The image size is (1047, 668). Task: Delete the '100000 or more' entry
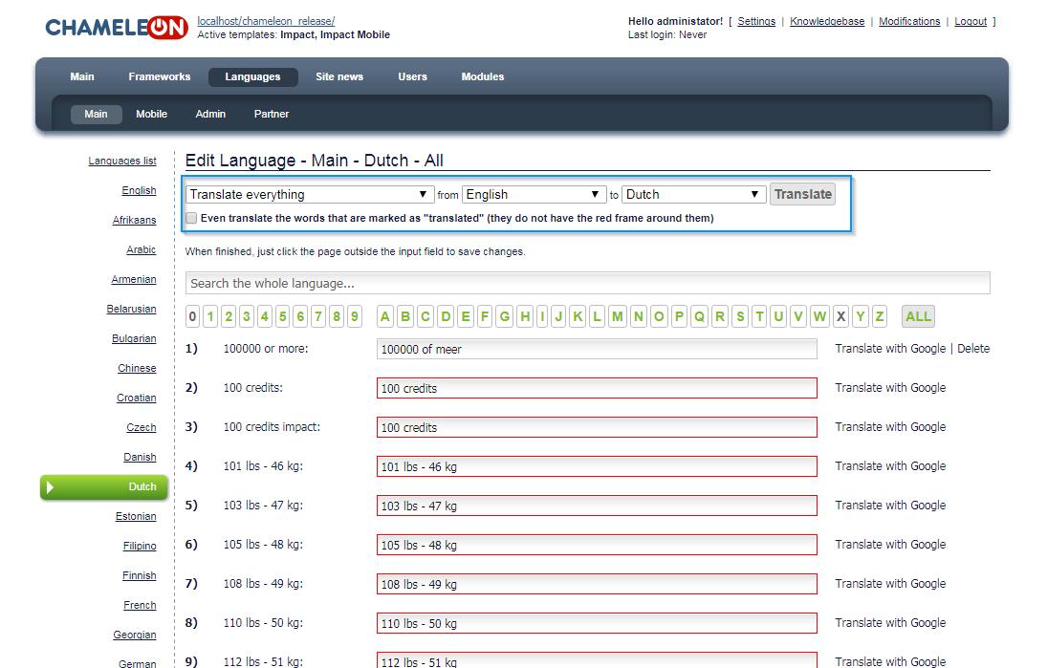[972, 349]
